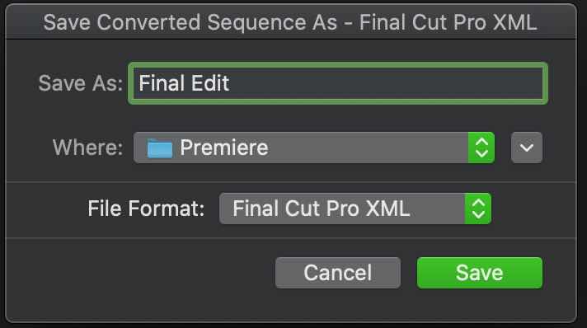
Task: Click the Final Edit text in the name field
Action: (184, 83)
